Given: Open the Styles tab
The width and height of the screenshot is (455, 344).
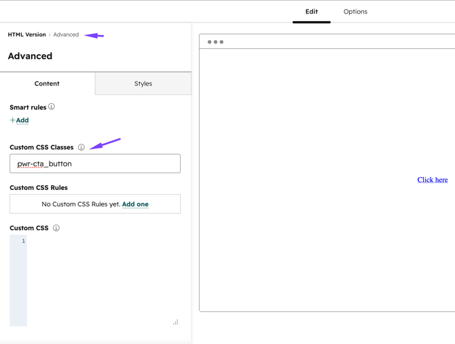Looking at the screenshot, I should (x=143, y=83).
